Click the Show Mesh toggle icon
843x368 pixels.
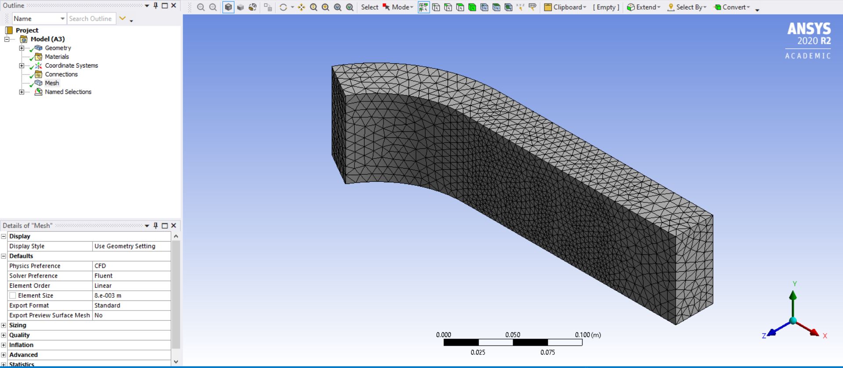268,7
